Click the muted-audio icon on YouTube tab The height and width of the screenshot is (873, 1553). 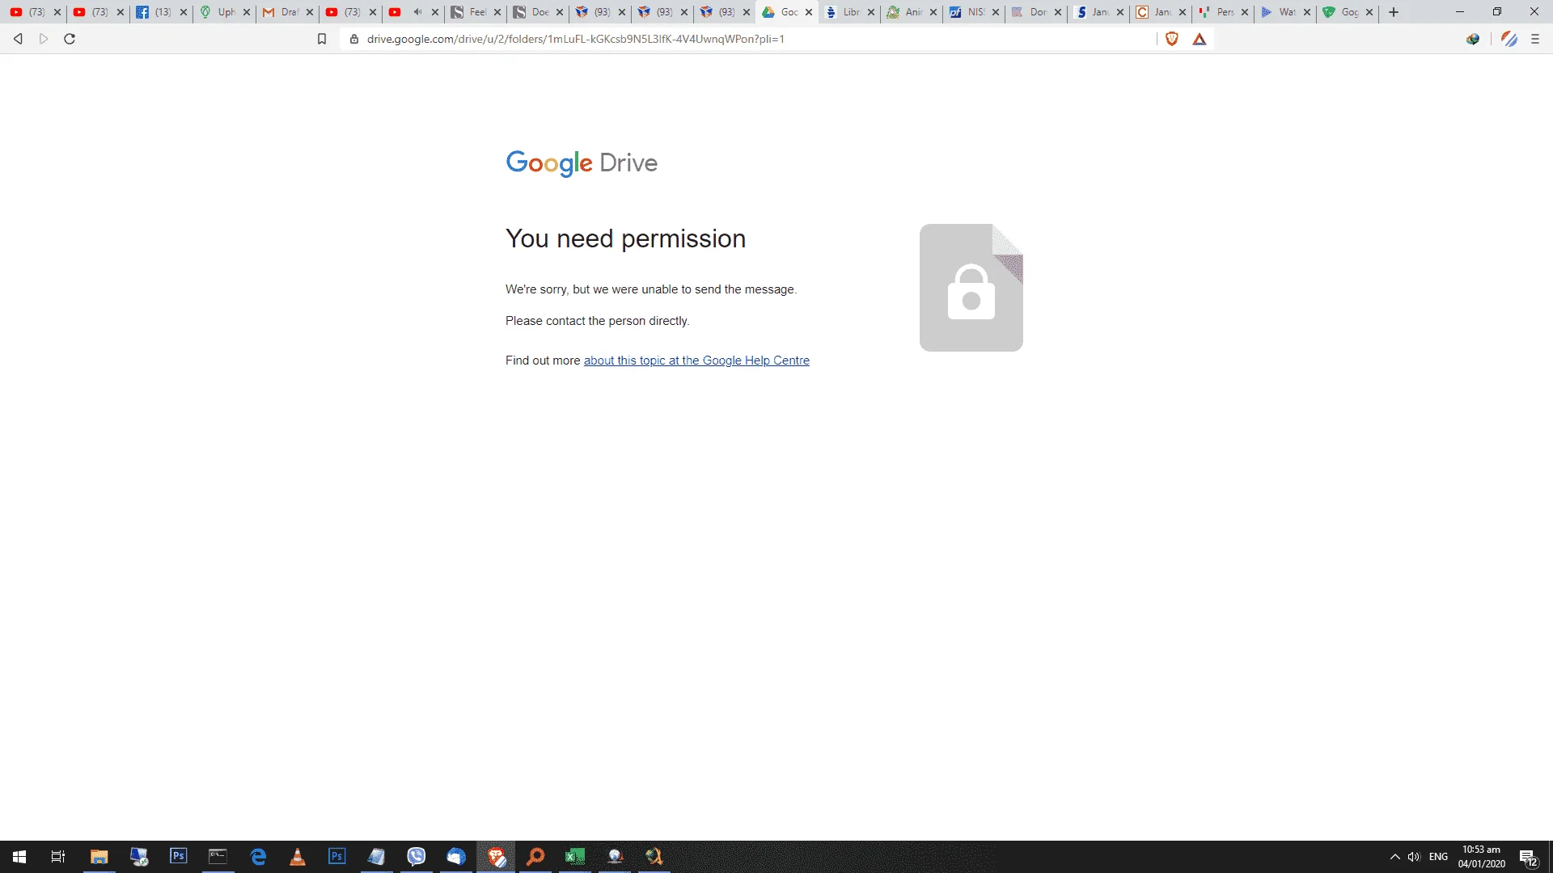[417, 12]
